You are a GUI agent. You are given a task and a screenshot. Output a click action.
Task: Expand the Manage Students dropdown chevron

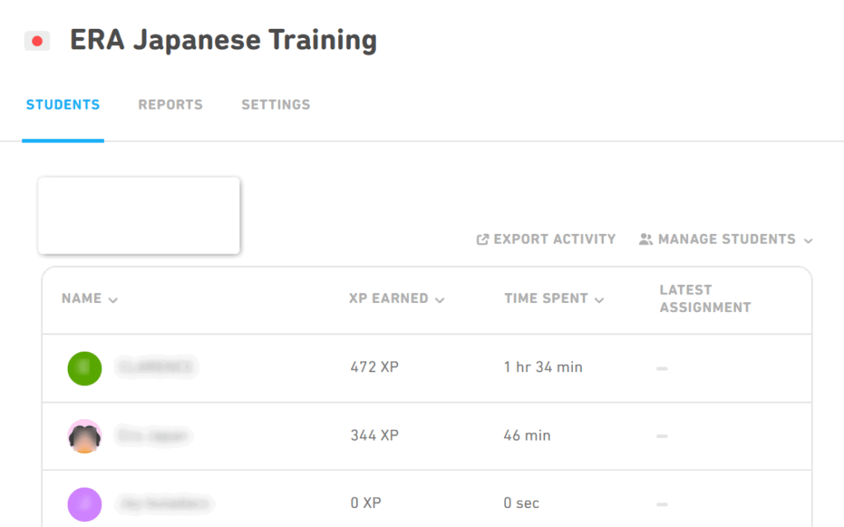pos(808,240)
